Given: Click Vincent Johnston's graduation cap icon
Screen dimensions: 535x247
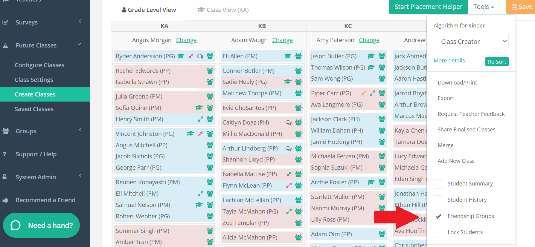Looking at the screenshot, I should click(x=190, y=134).
